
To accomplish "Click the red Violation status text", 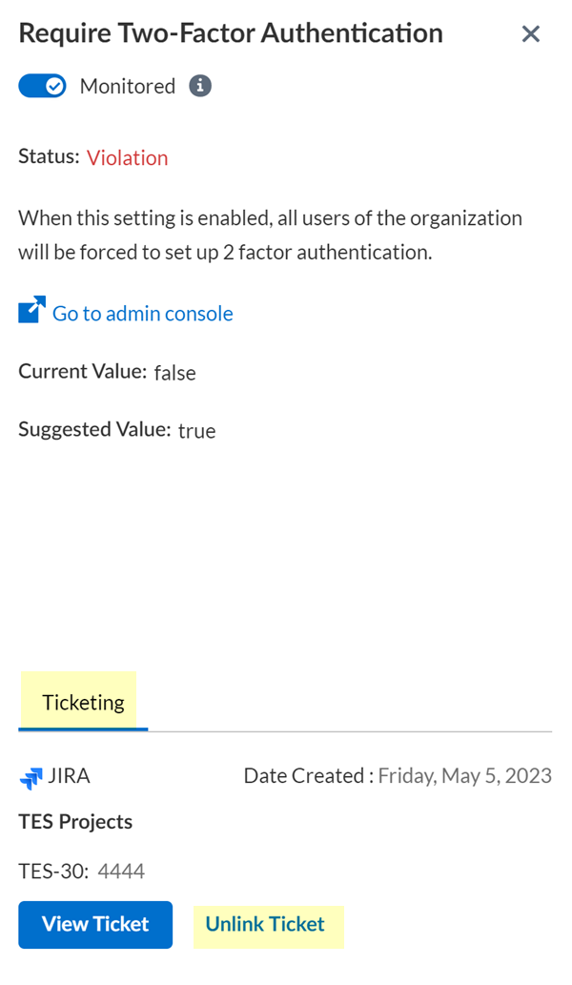I will tap(127, 158).
